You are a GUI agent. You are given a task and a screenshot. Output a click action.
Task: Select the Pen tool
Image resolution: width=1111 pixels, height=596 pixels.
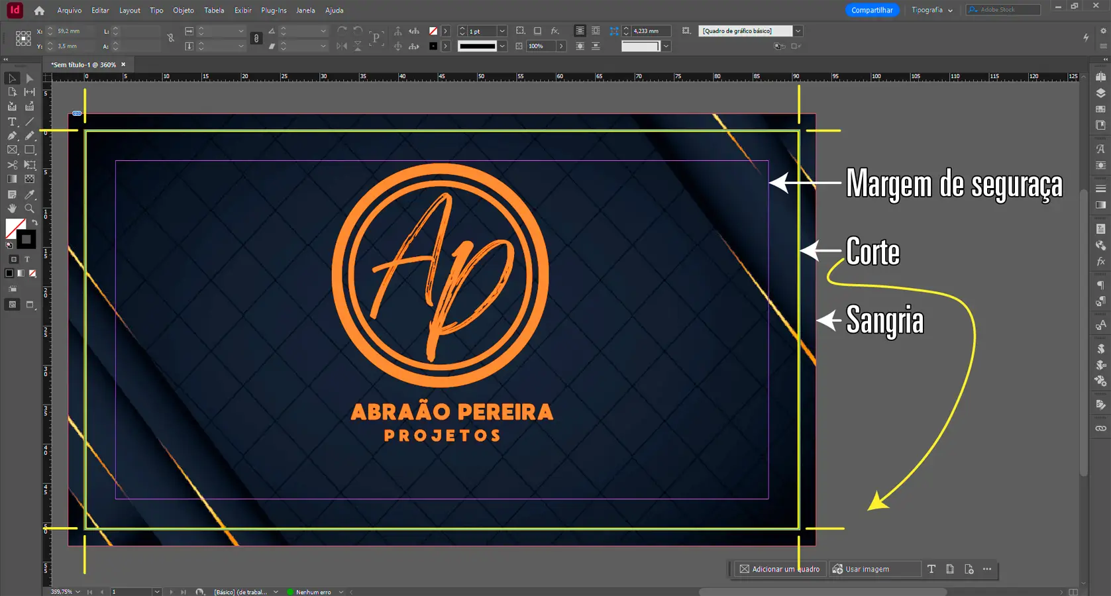pyautogui.click(x=12, y=136)
